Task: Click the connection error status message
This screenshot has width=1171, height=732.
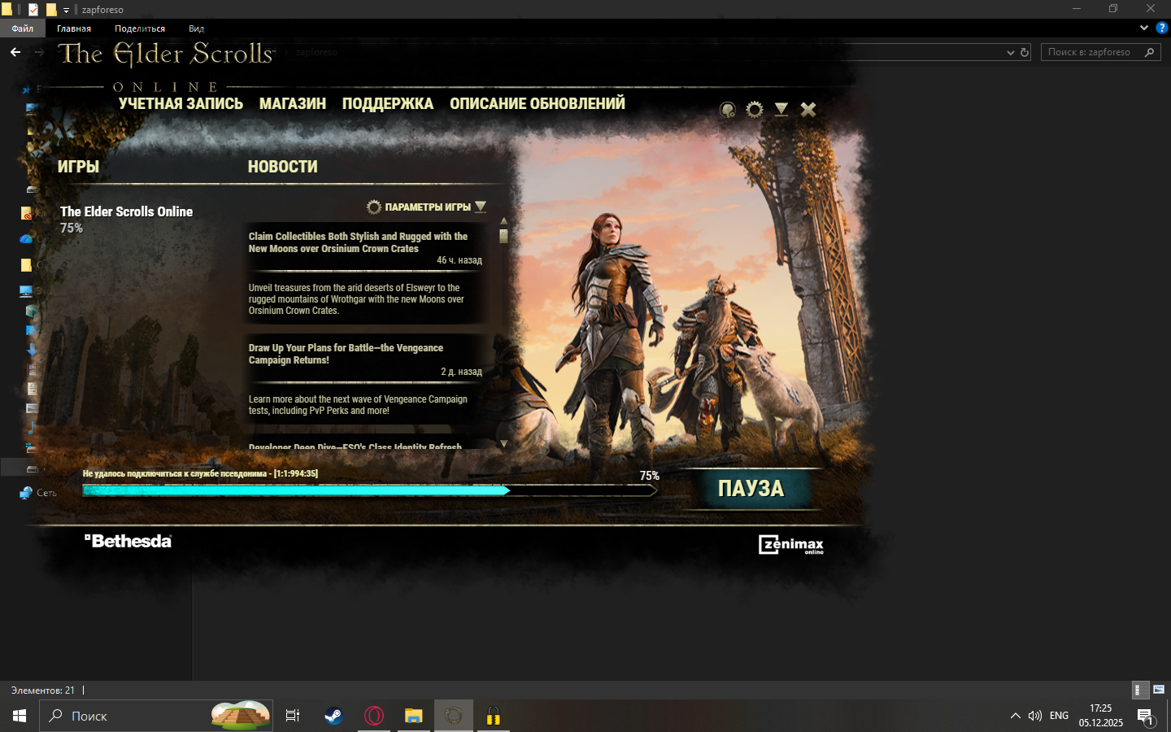Action: (x=200, y=473)
